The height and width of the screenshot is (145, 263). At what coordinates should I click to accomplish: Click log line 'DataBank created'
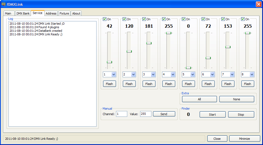36,31
